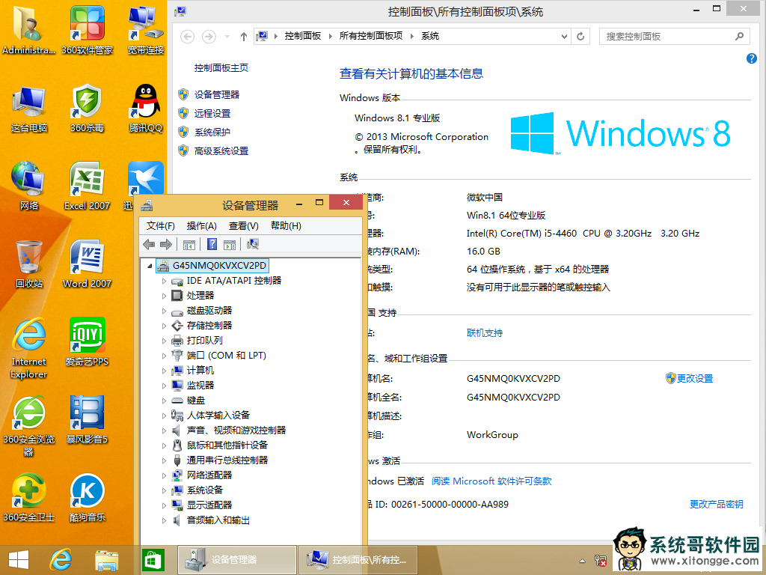Screen dimensions: 766x575
Task: Open File Explorer from the taskbar
Action: 106,560
